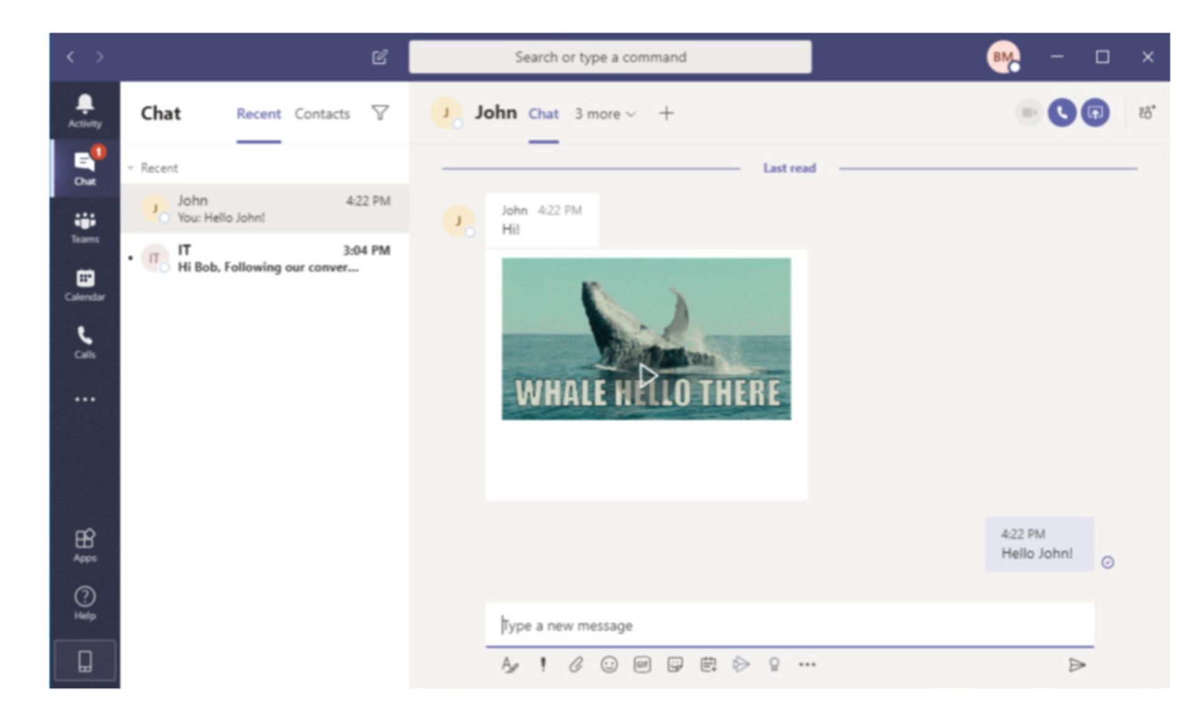This screenshot has height=708, width=1197.
Task: Switch to the Contacts tab
Action: 322,114
